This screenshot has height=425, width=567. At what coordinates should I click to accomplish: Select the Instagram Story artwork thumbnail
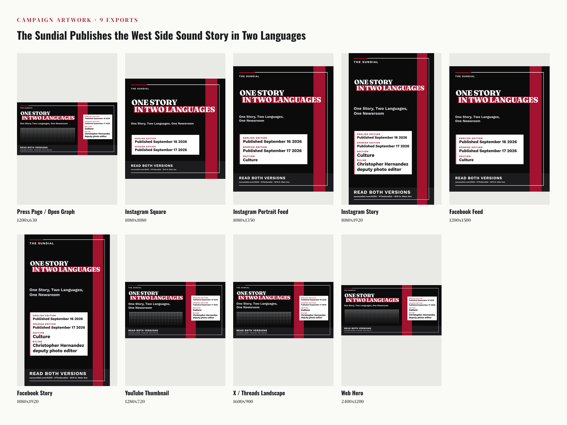[x=391, y=129]
